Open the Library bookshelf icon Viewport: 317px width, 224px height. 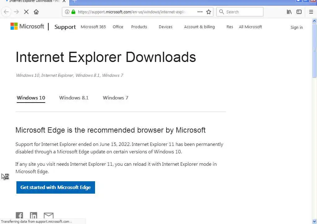click(x=289, y=12)
